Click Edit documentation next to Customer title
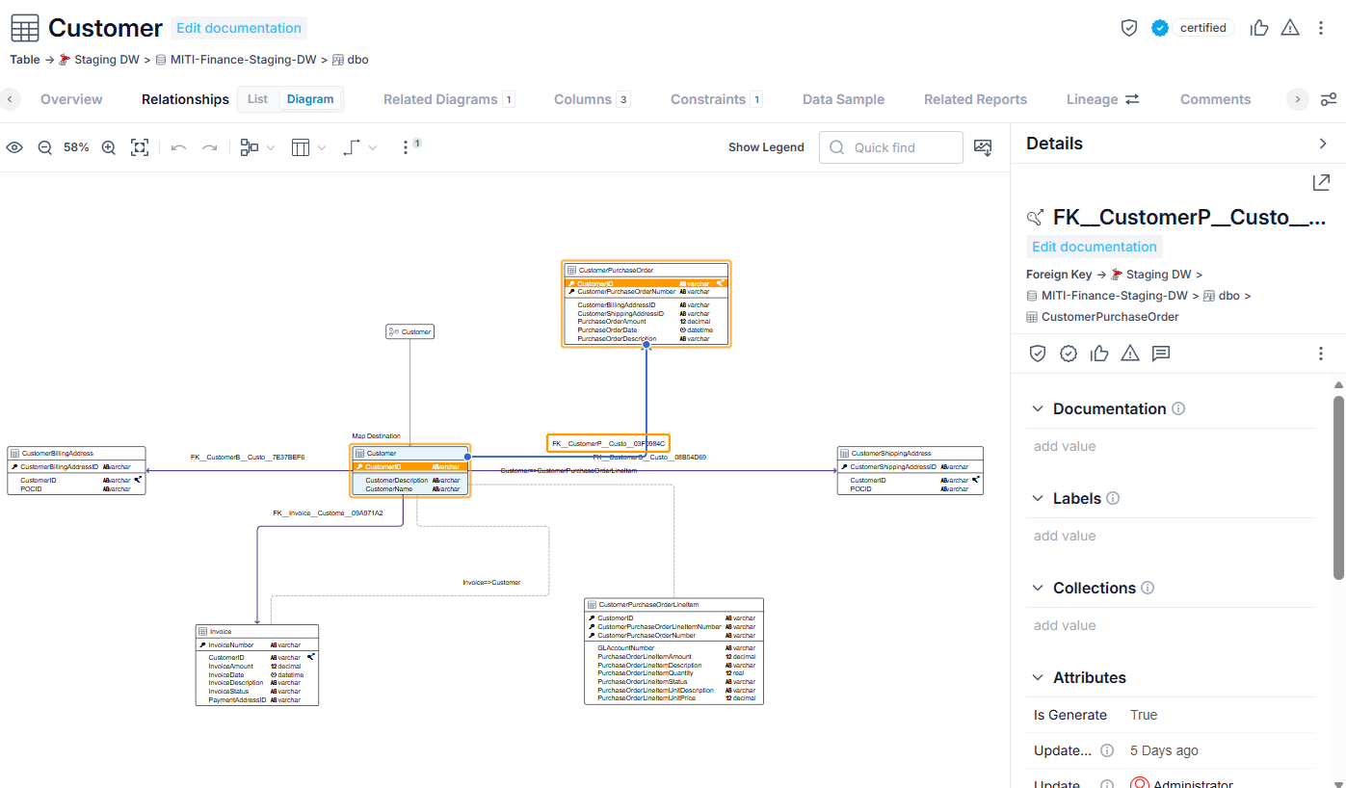Image resolution: width=1346 pixels, height=788 pixels. [x=239, y=28]
